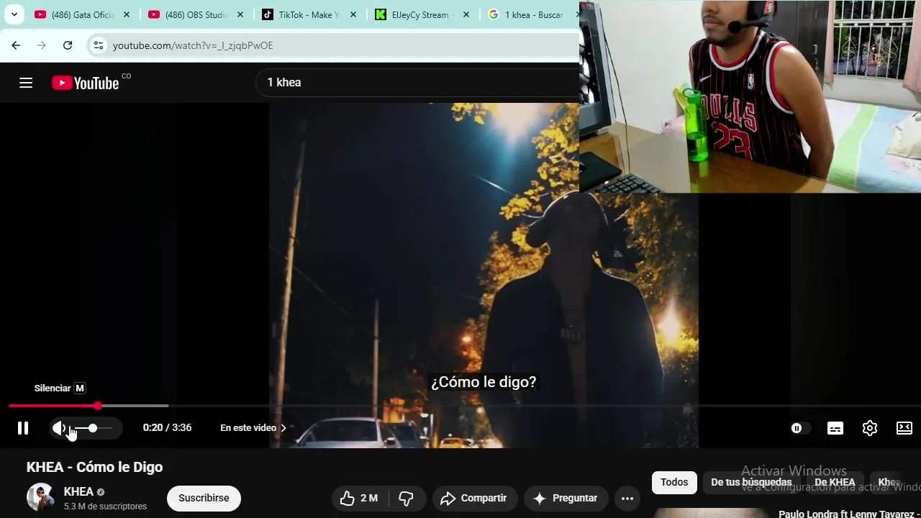
Task: Adjust the volume slider handle
Action: click(93, 428)
